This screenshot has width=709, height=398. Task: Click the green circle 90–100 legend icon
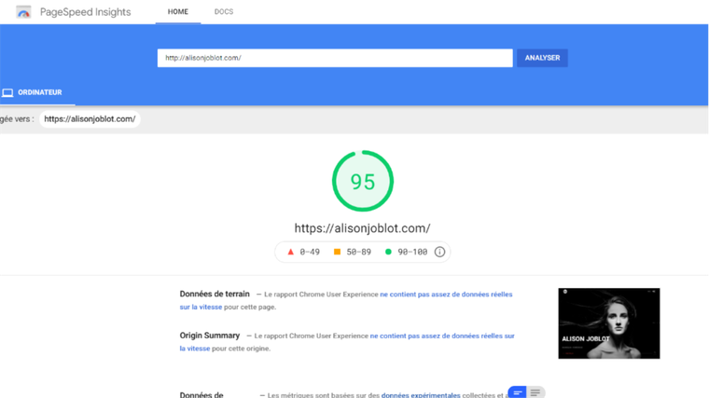[388, 252]
